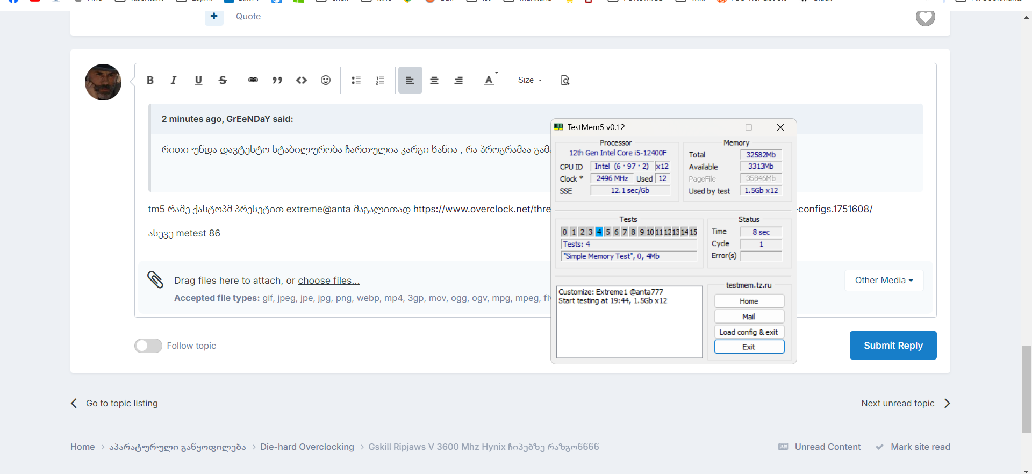Center align text
Image resolution: width=1032 pixels, height=474 pixels.
(434, 80)
